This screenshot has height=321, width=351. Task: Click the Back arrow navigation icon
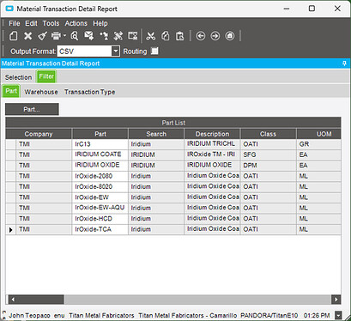pyautogui.click(x=201, y=36)
